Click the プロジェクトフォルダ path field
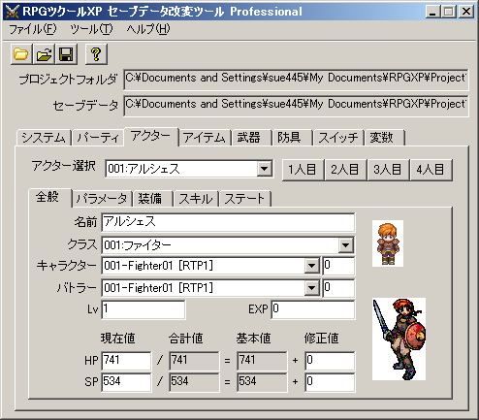The image size is (479, 420). (x=296, y=79)
